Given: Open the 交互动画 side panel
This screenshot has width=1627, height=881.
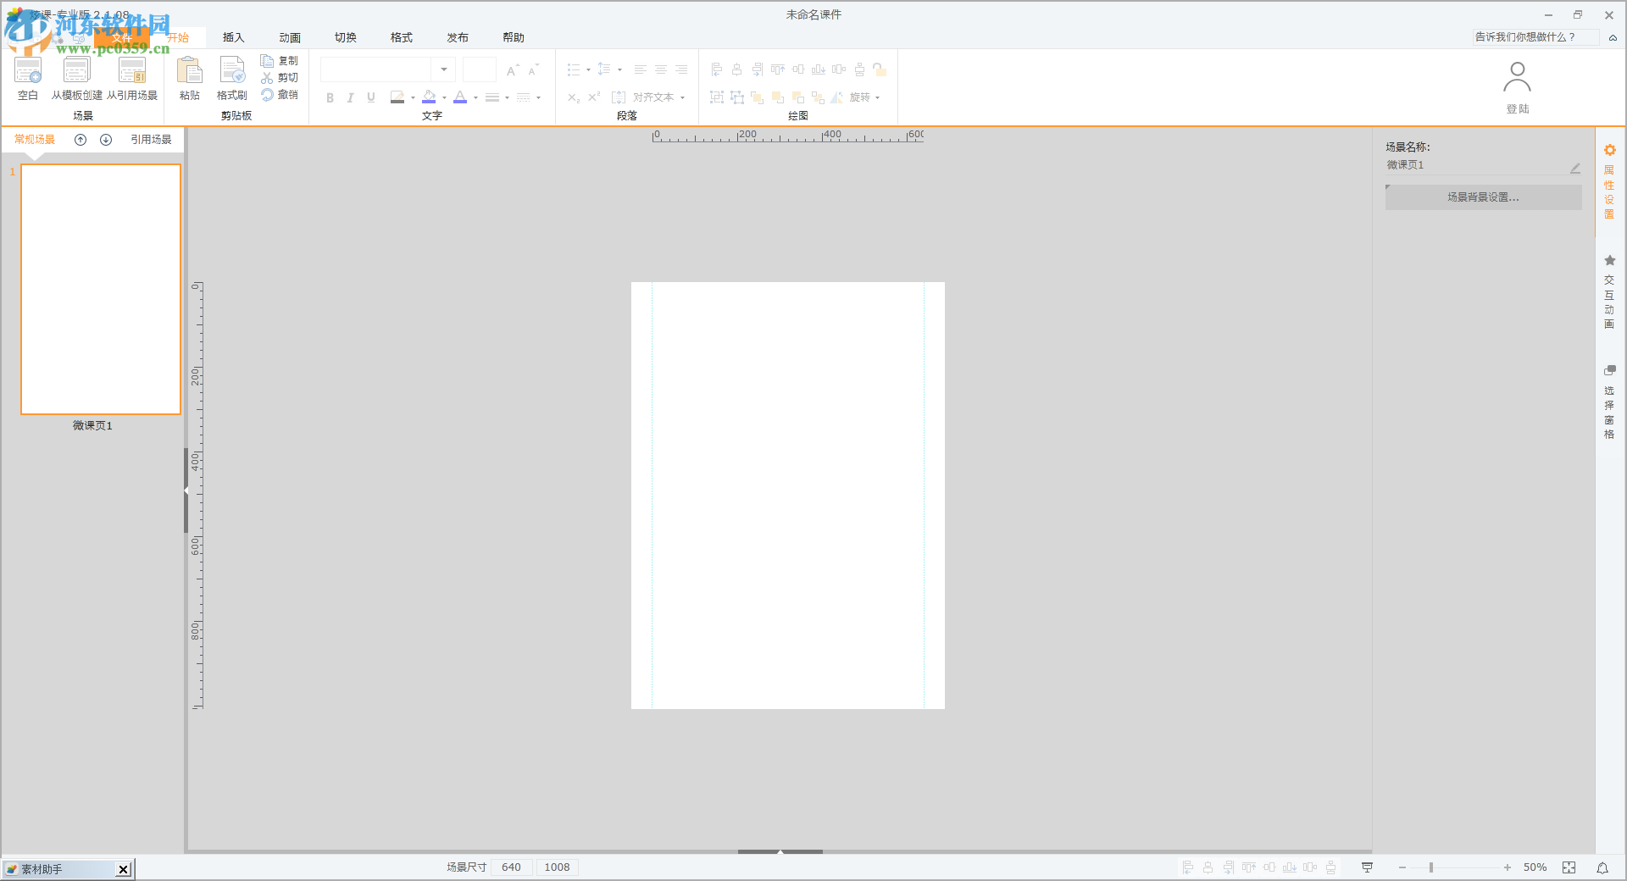Looking at the screenshot, I should (1609, 292).
